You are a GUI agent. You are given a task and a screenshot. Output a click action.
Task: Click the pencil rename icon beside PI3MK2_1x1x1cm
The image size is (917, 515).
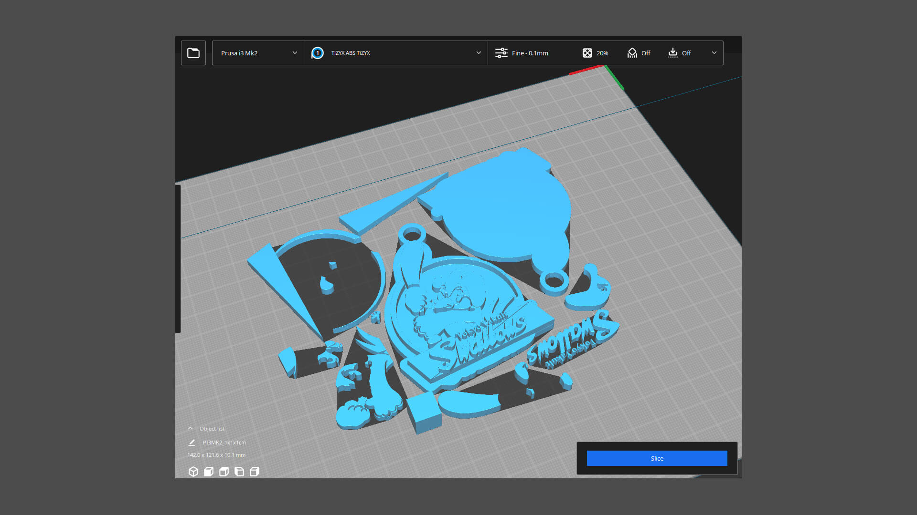(x=192, y=443)
